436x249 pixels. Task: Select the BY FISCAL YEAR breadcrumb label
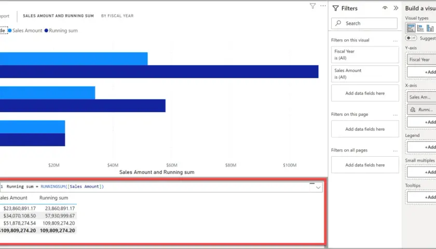pyautogui.click(x=117, y=16)
